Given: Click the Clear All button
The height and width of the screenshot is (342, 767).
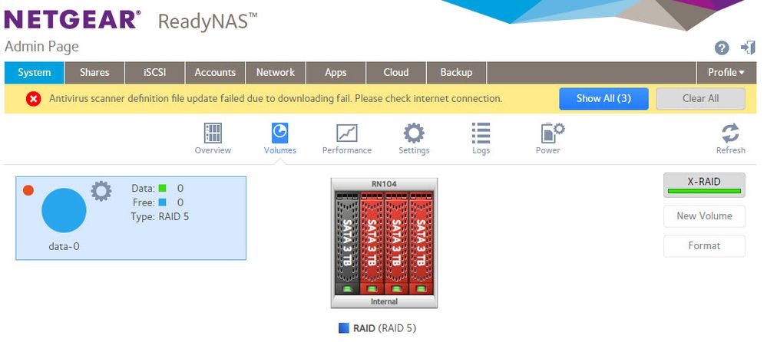Looking at the screenshot, I should pyautogui.click(x=700, y=99).
